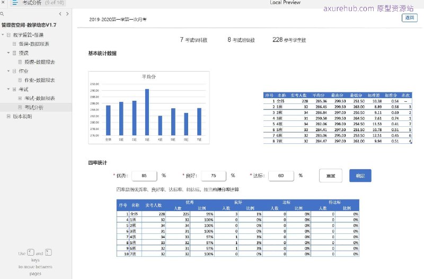The width and height of the screenshot is (424, 279).
Task: Click the 7 考试学科数 statistic
Action: pyautogui.click(x=193, y=40)
